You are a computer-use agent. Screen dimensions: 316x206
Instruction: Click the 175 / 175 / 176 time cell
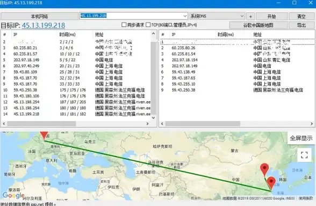point(73,90)
